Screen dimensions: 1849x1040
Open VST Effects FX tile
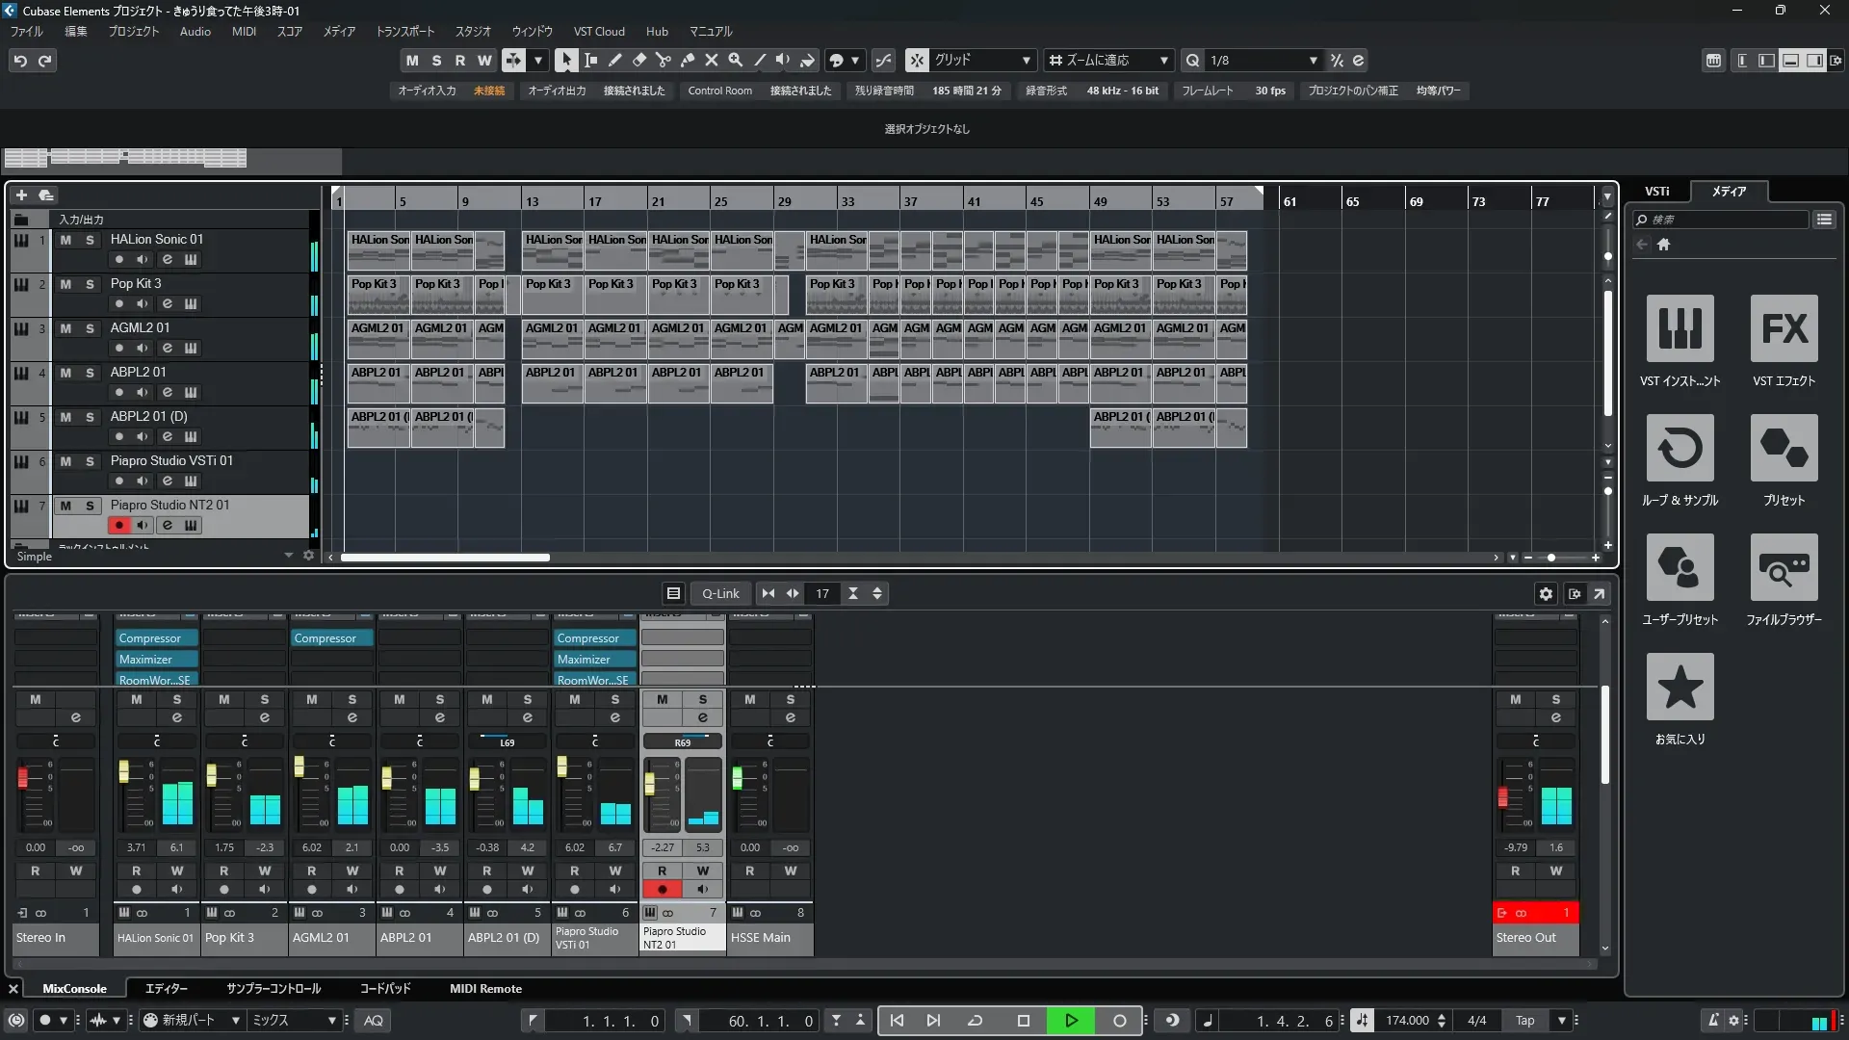(1784, 328)
